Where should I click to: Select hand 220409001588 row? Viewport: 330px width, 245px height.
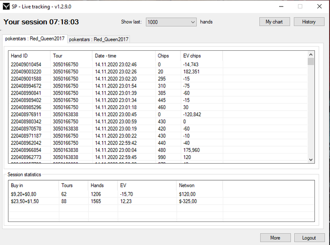click(x=158, y=79)
